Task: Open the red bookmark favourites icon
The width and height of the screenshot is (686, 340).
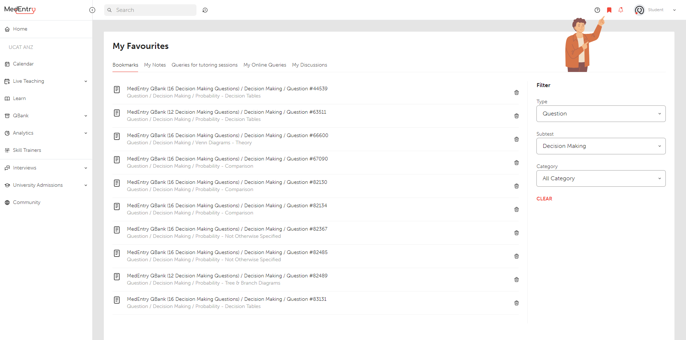Action: tap(609, 10)
